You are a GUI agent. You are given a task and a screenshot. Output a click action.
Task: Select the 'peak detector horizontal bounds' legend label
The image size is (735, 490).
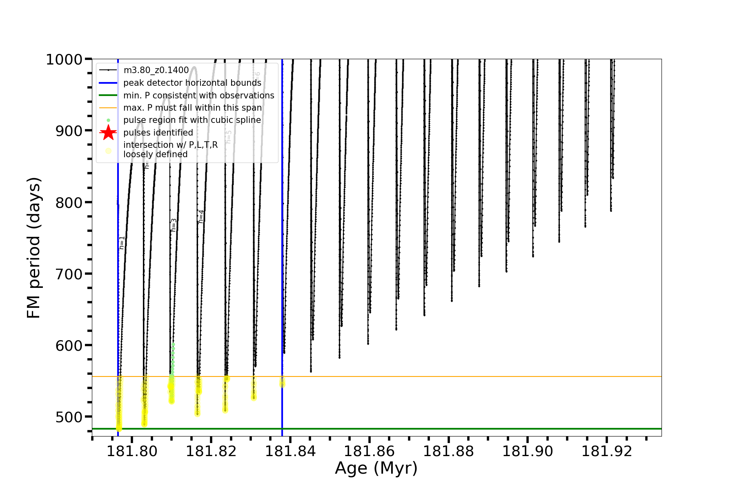pos(192,83)
